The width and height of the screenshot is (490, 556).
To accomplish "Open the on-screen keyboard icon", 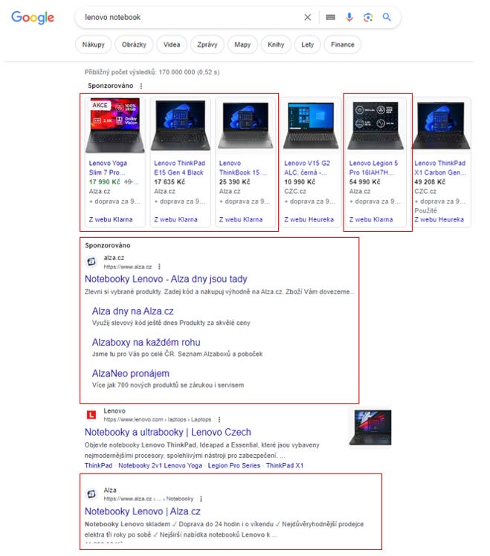I will click(x=330, y=17).
